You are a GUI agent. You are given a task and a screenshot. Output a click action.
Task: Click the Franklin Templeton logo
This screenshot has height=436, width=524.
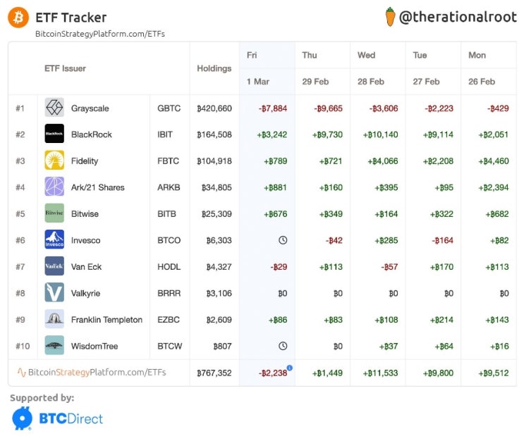click(x=54, y=319)
